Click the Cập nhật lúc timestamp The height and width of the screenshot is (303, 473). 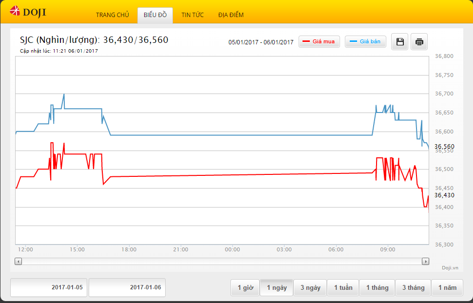[x=59, y=51]
